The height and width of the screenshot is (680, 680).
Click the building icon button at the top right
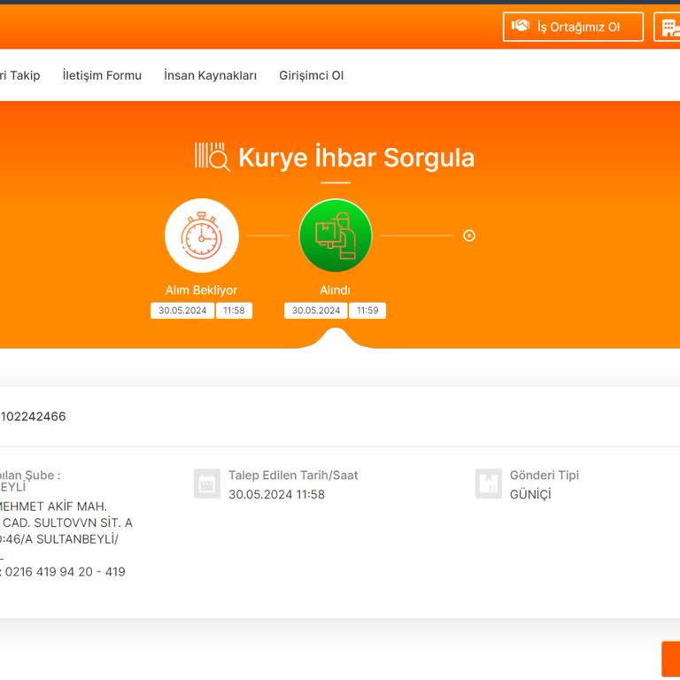click(667, 27)
